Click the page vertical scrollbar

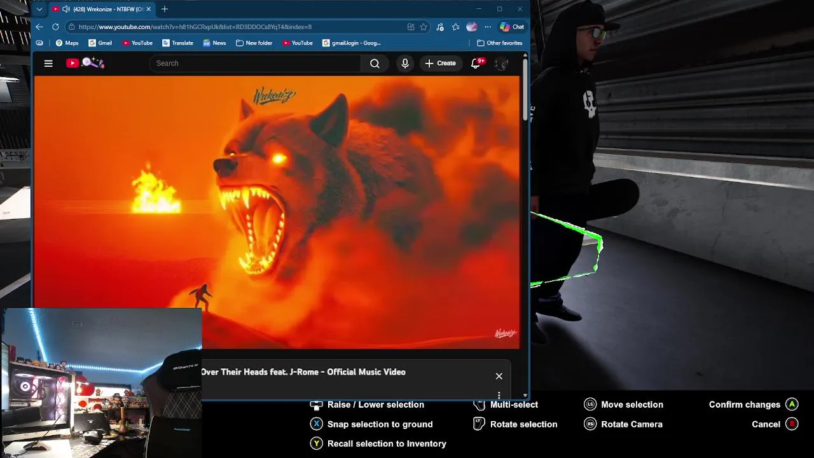[525, 89]
